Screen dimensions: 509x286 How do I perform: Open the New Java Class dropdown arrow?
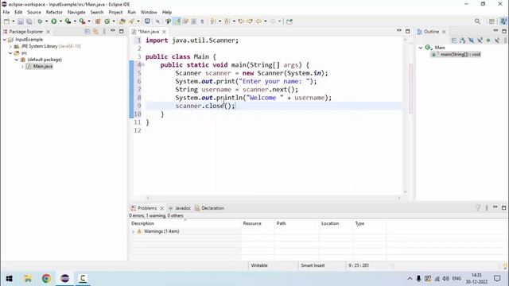coord(113,21)
